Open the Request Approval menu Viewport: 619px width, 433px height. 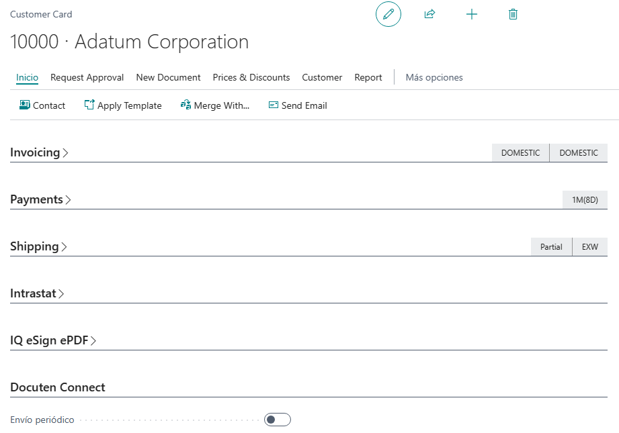(87, 77)
